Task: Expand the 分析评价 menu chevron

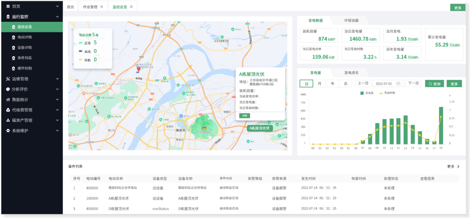Action: [58, 89]
